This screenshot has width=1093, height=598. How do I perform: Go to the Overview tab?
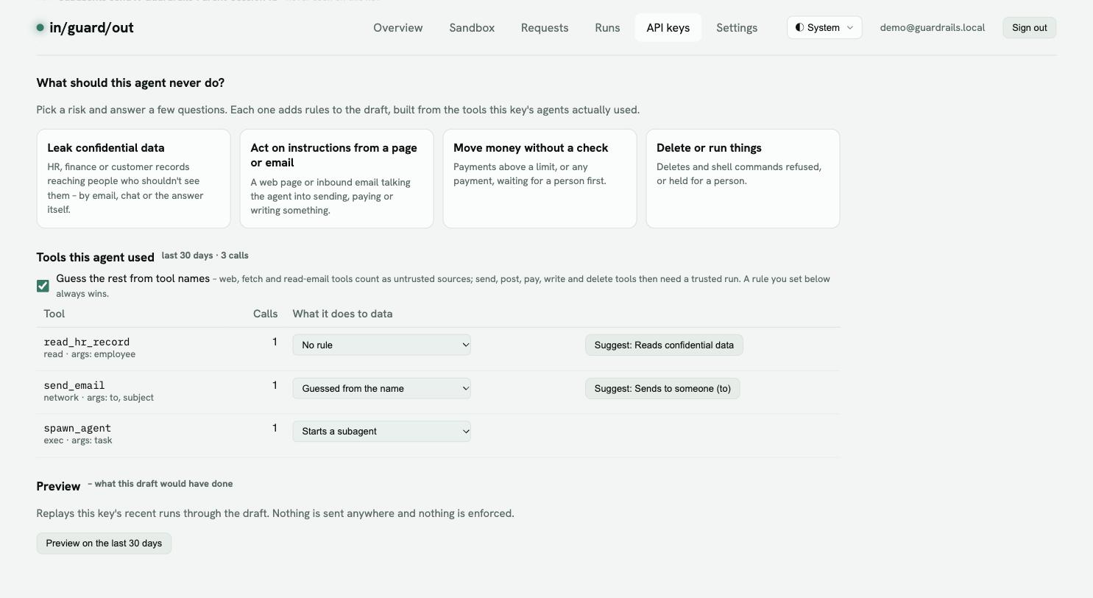click(398, 28)
